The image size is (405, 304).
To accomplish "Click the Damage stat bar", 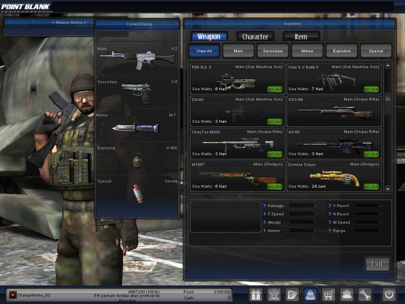I will point(301,205).
